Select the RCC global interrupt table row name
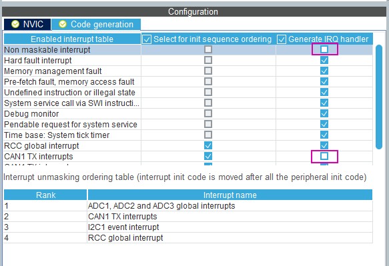389x266 pixels. click(41, 146)
